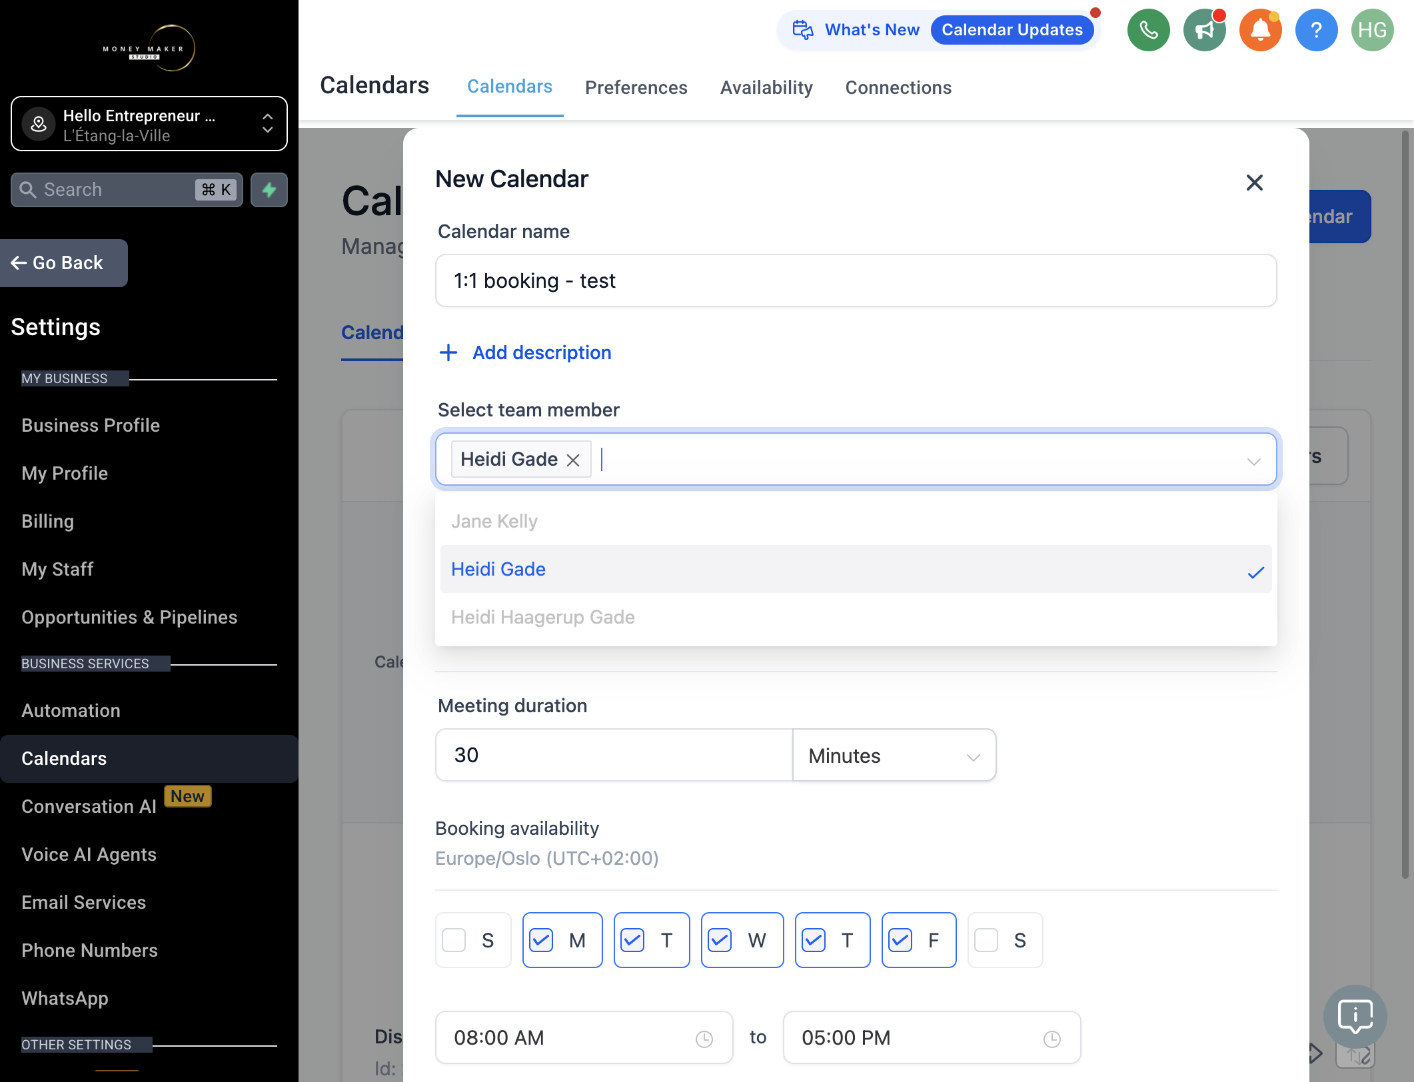
Task: Enable the Saturday availability checkbox
Action: point(986,940)
